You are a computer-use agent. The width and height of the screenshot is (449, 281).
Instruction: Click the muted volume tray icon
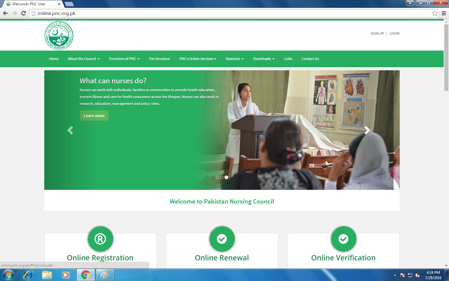(x=418, y=275)
